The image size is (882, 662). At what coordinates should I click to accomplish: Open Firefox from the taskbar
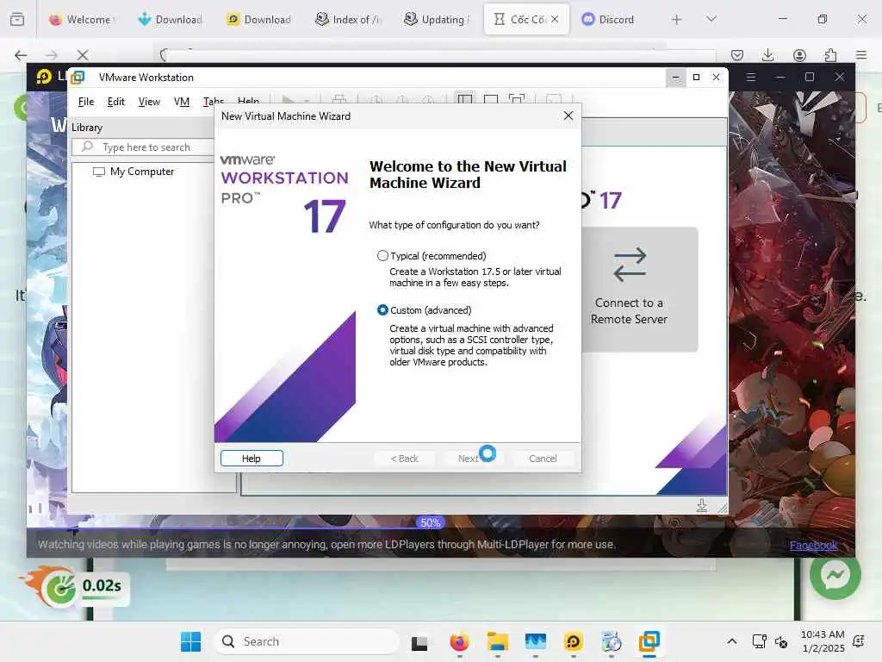[x=460, y=641]
